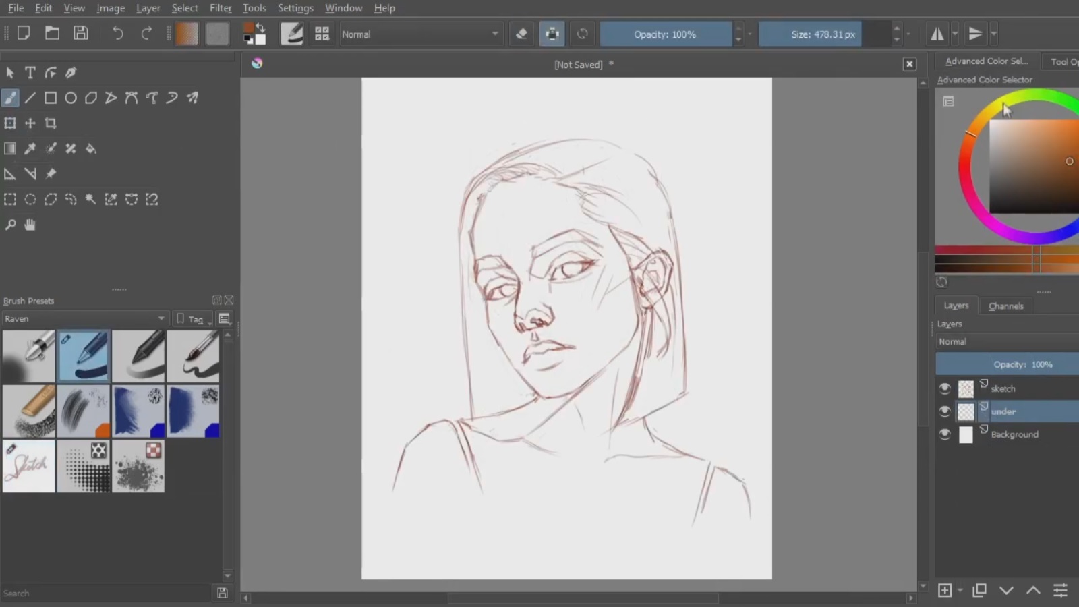The width and height of the screenshot is (1079, 607).
Task: Open the File menu
Action: [16, 8]
